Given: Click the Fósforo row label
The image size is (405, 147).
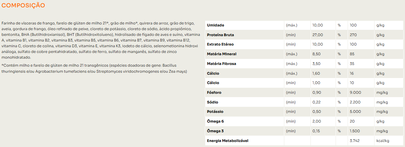Looking at the screenshot, I should [x=214, y=92].
